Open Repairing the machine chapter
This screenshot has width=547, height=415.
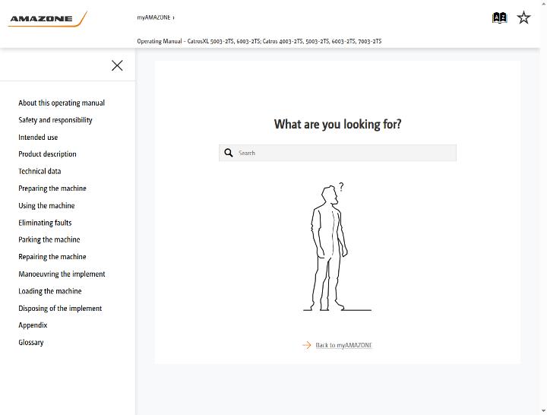coord(52,257)
